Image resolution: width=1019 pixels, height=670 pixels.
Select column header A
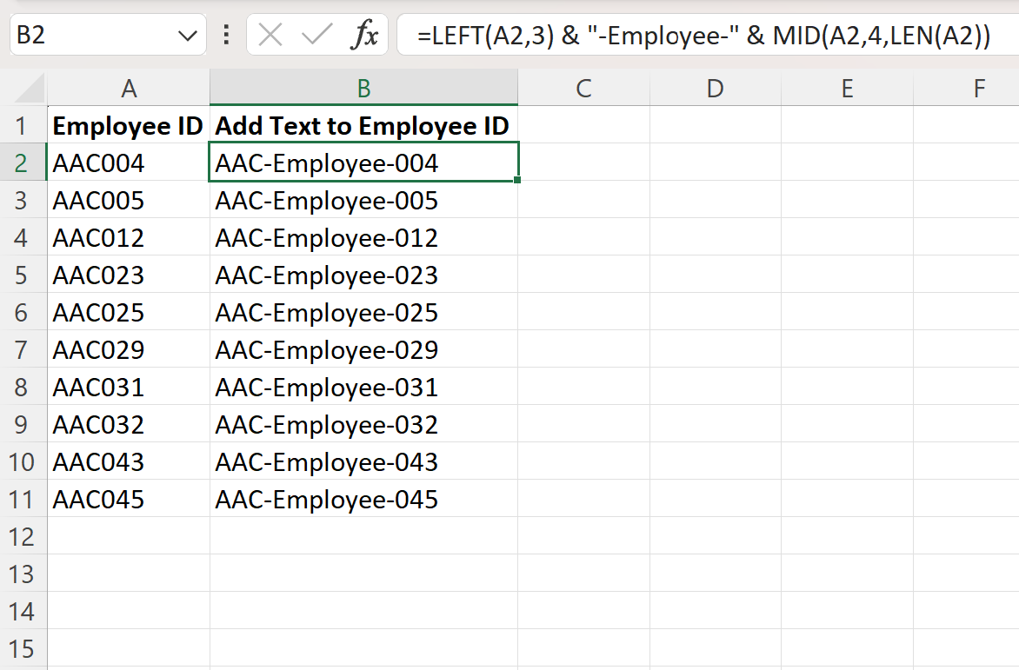coord(129,88)
